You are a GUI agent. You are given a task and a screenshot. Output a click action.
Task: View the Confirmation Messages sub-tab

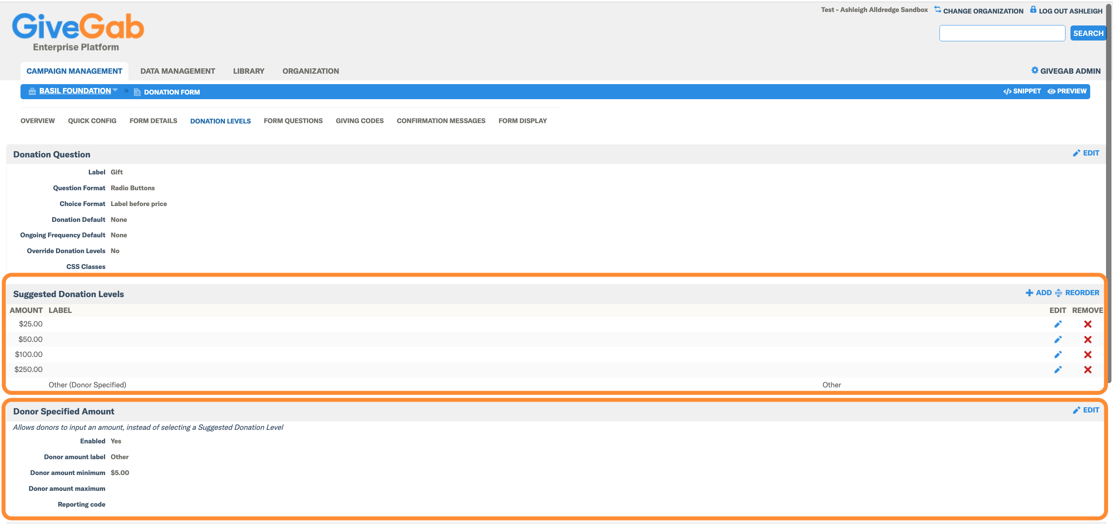pyautogui.click(x=441, y=121)
